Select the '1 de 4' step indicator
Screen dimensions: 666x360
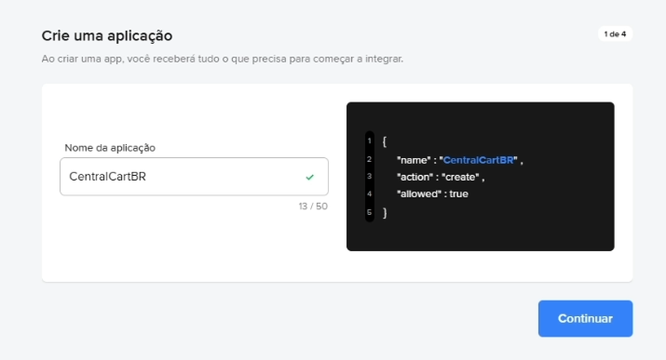615,33
